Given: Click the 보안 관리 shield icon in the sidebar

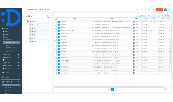Looking at the screenshot, I should [x=4, y=68].
